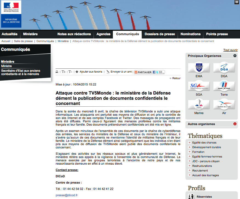Image resolution: width=240 pixels, height=199 pixels.
Task: Pause the banner slideshow
Action: [x=236, y=2]
